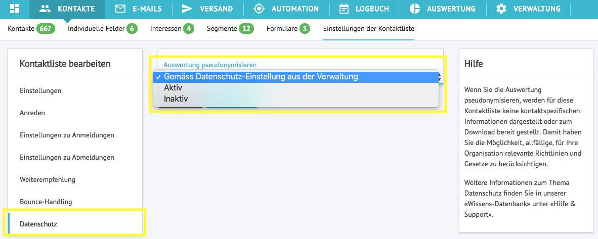Click the Versand paper plane icon
Image resolution: width=598 pixels, height=239 pixels.
pyautogui.click(x=187, y=9)
